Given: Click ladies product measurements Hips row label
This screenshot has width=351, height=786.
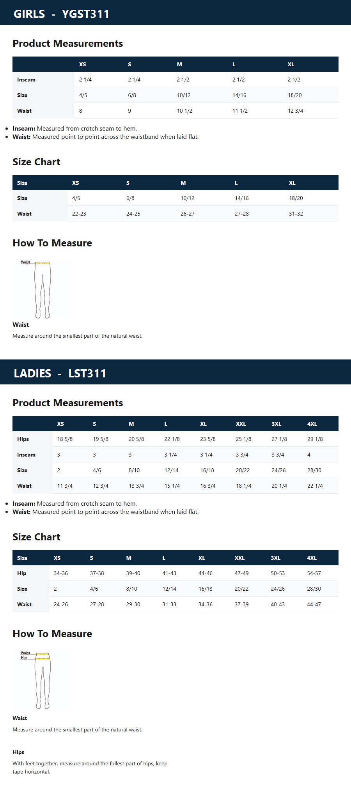Looking at the screenshot, I should click(x=23, y=439).
